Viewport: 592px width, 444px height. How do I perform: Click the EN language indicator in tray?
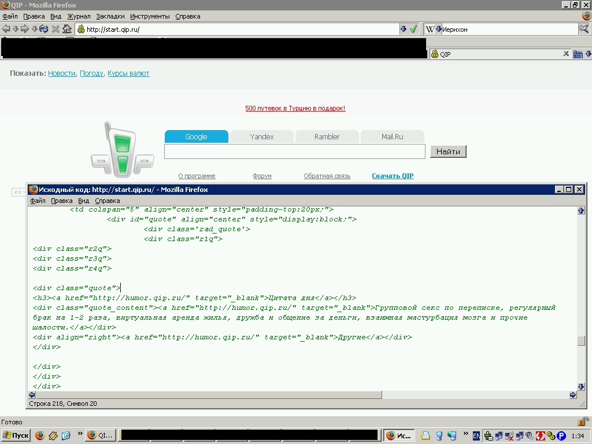coord(476,436)
